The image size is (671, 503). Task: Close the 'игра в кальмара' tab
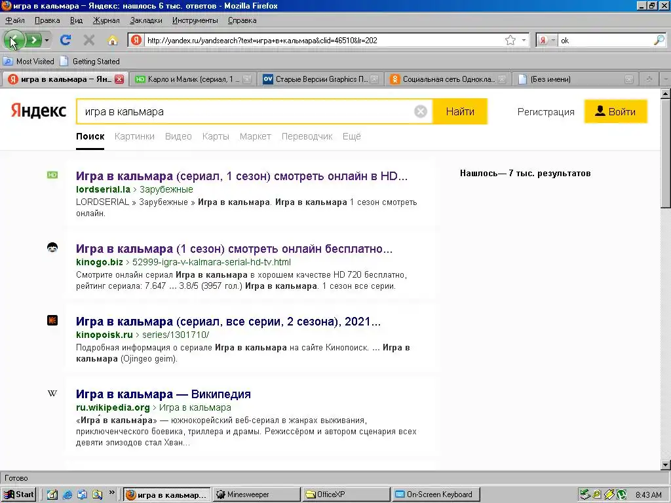pos(119,79)
